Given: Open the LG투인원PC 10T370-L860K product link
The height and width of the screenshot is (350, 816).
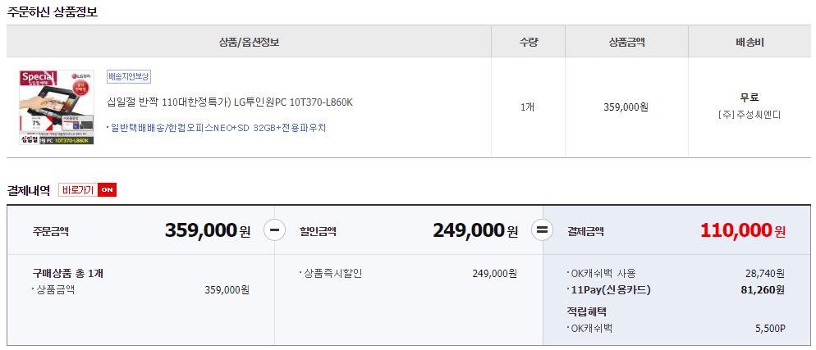Looking at the screenshot, I should pyautogui.click(x=229, y=102).
